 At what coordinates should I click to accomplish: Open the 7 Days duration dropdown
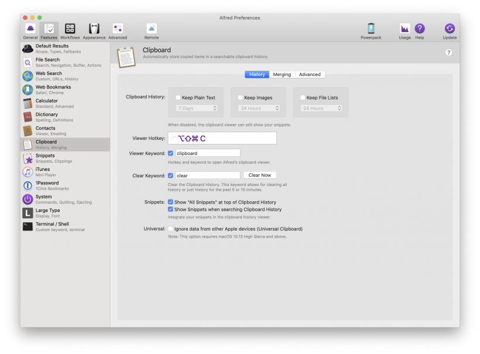197,108
